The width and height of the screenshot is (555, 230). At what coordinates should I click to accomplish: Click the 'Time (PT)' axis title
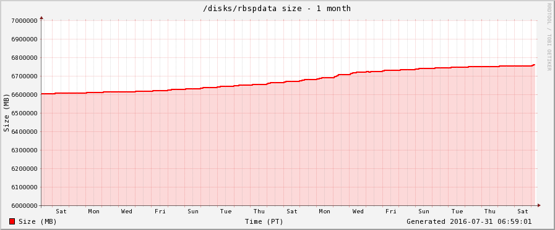(264, 221)
